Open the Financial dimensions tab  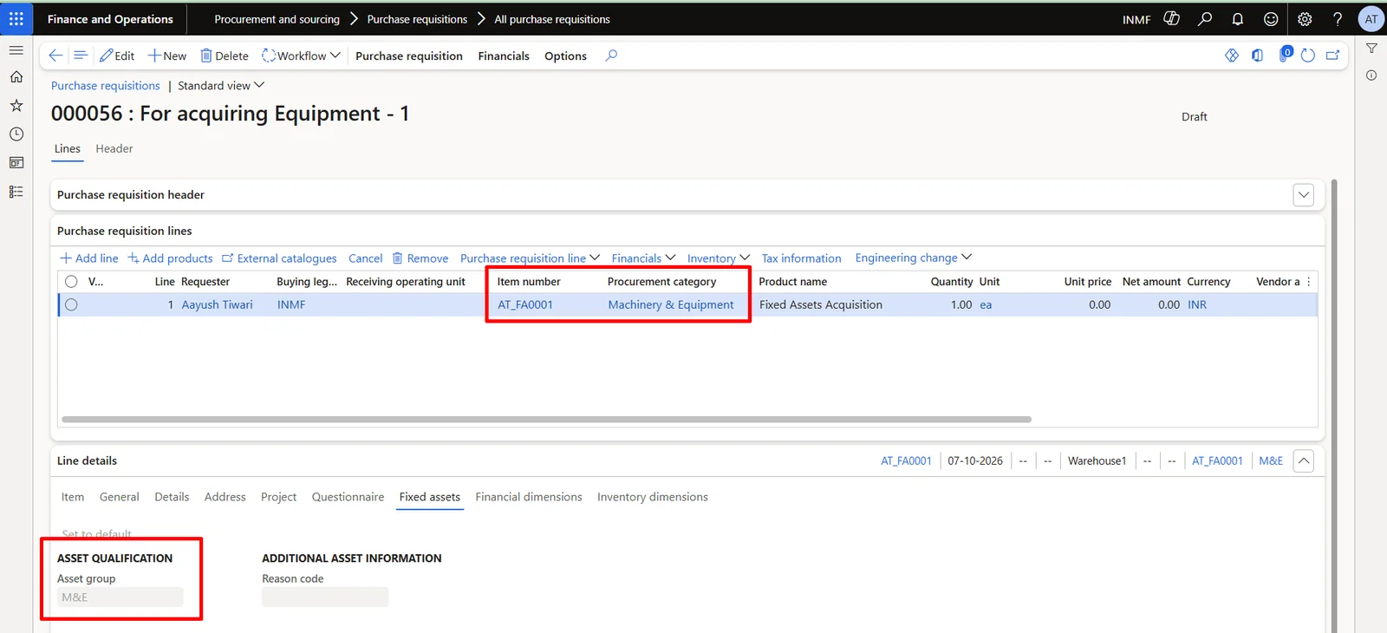(529, 497)
